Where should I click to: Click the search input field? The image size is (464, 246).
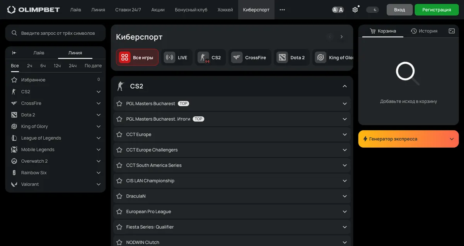[x=55, y=33]
